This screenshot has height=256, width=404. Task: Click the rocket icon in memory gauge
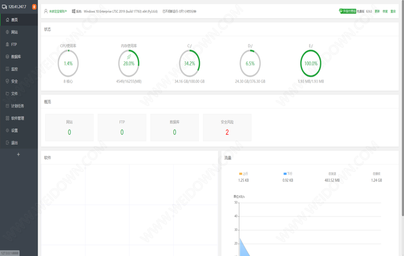[129, 56]
